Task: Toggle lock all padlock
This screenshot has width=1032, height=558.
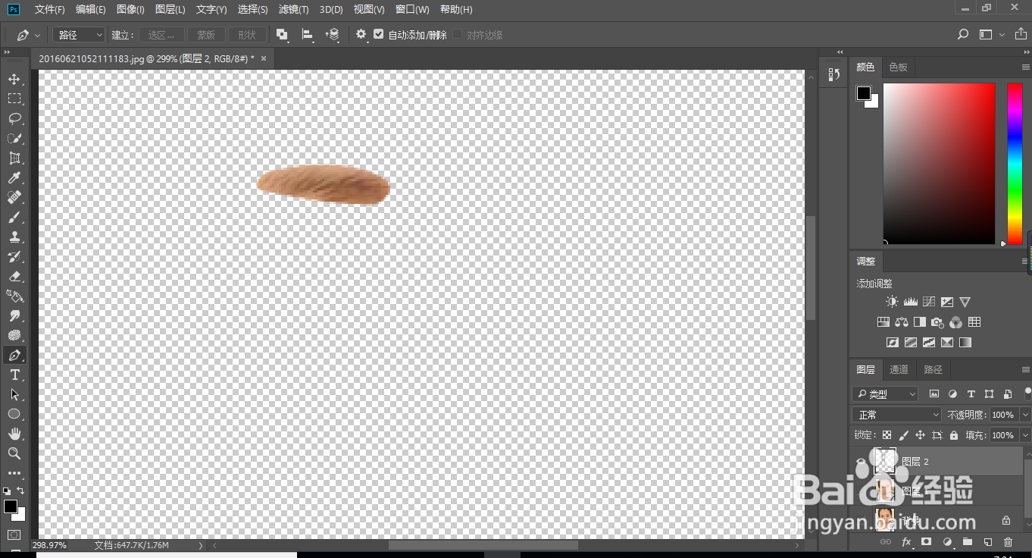Action: 954,435
